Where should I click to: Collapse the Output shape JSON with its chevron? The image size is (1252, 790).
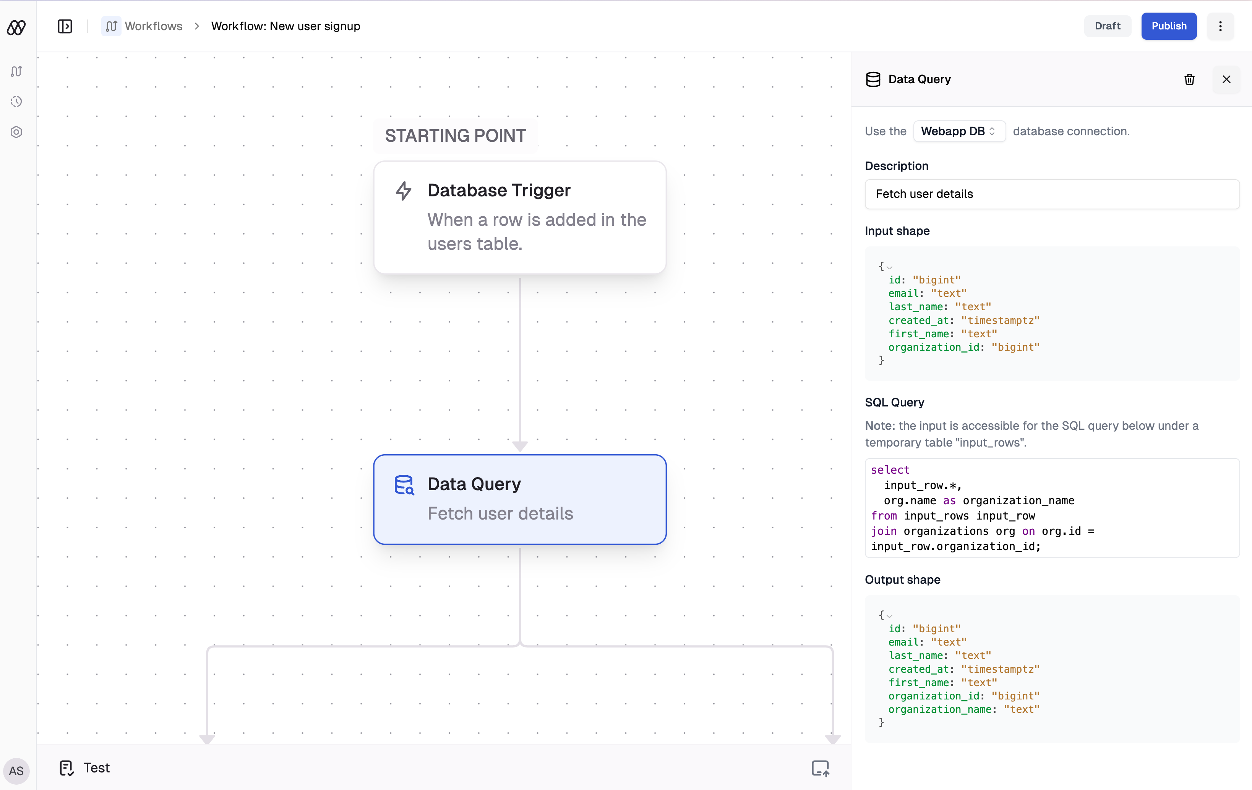coord(890,615)
